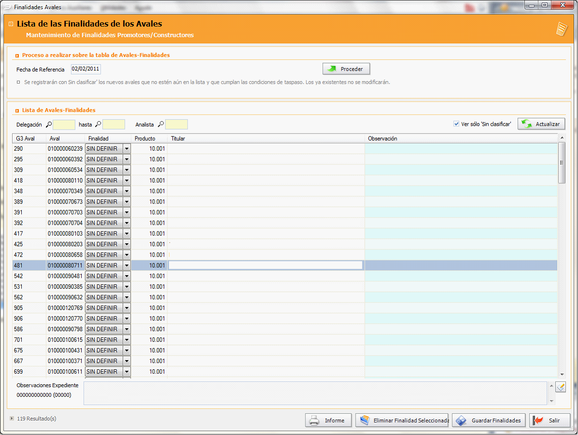This screenshot has width=578, height=435.
Task: Click the observations box scroll-up arrow
Action: click(x=551, y=386)
